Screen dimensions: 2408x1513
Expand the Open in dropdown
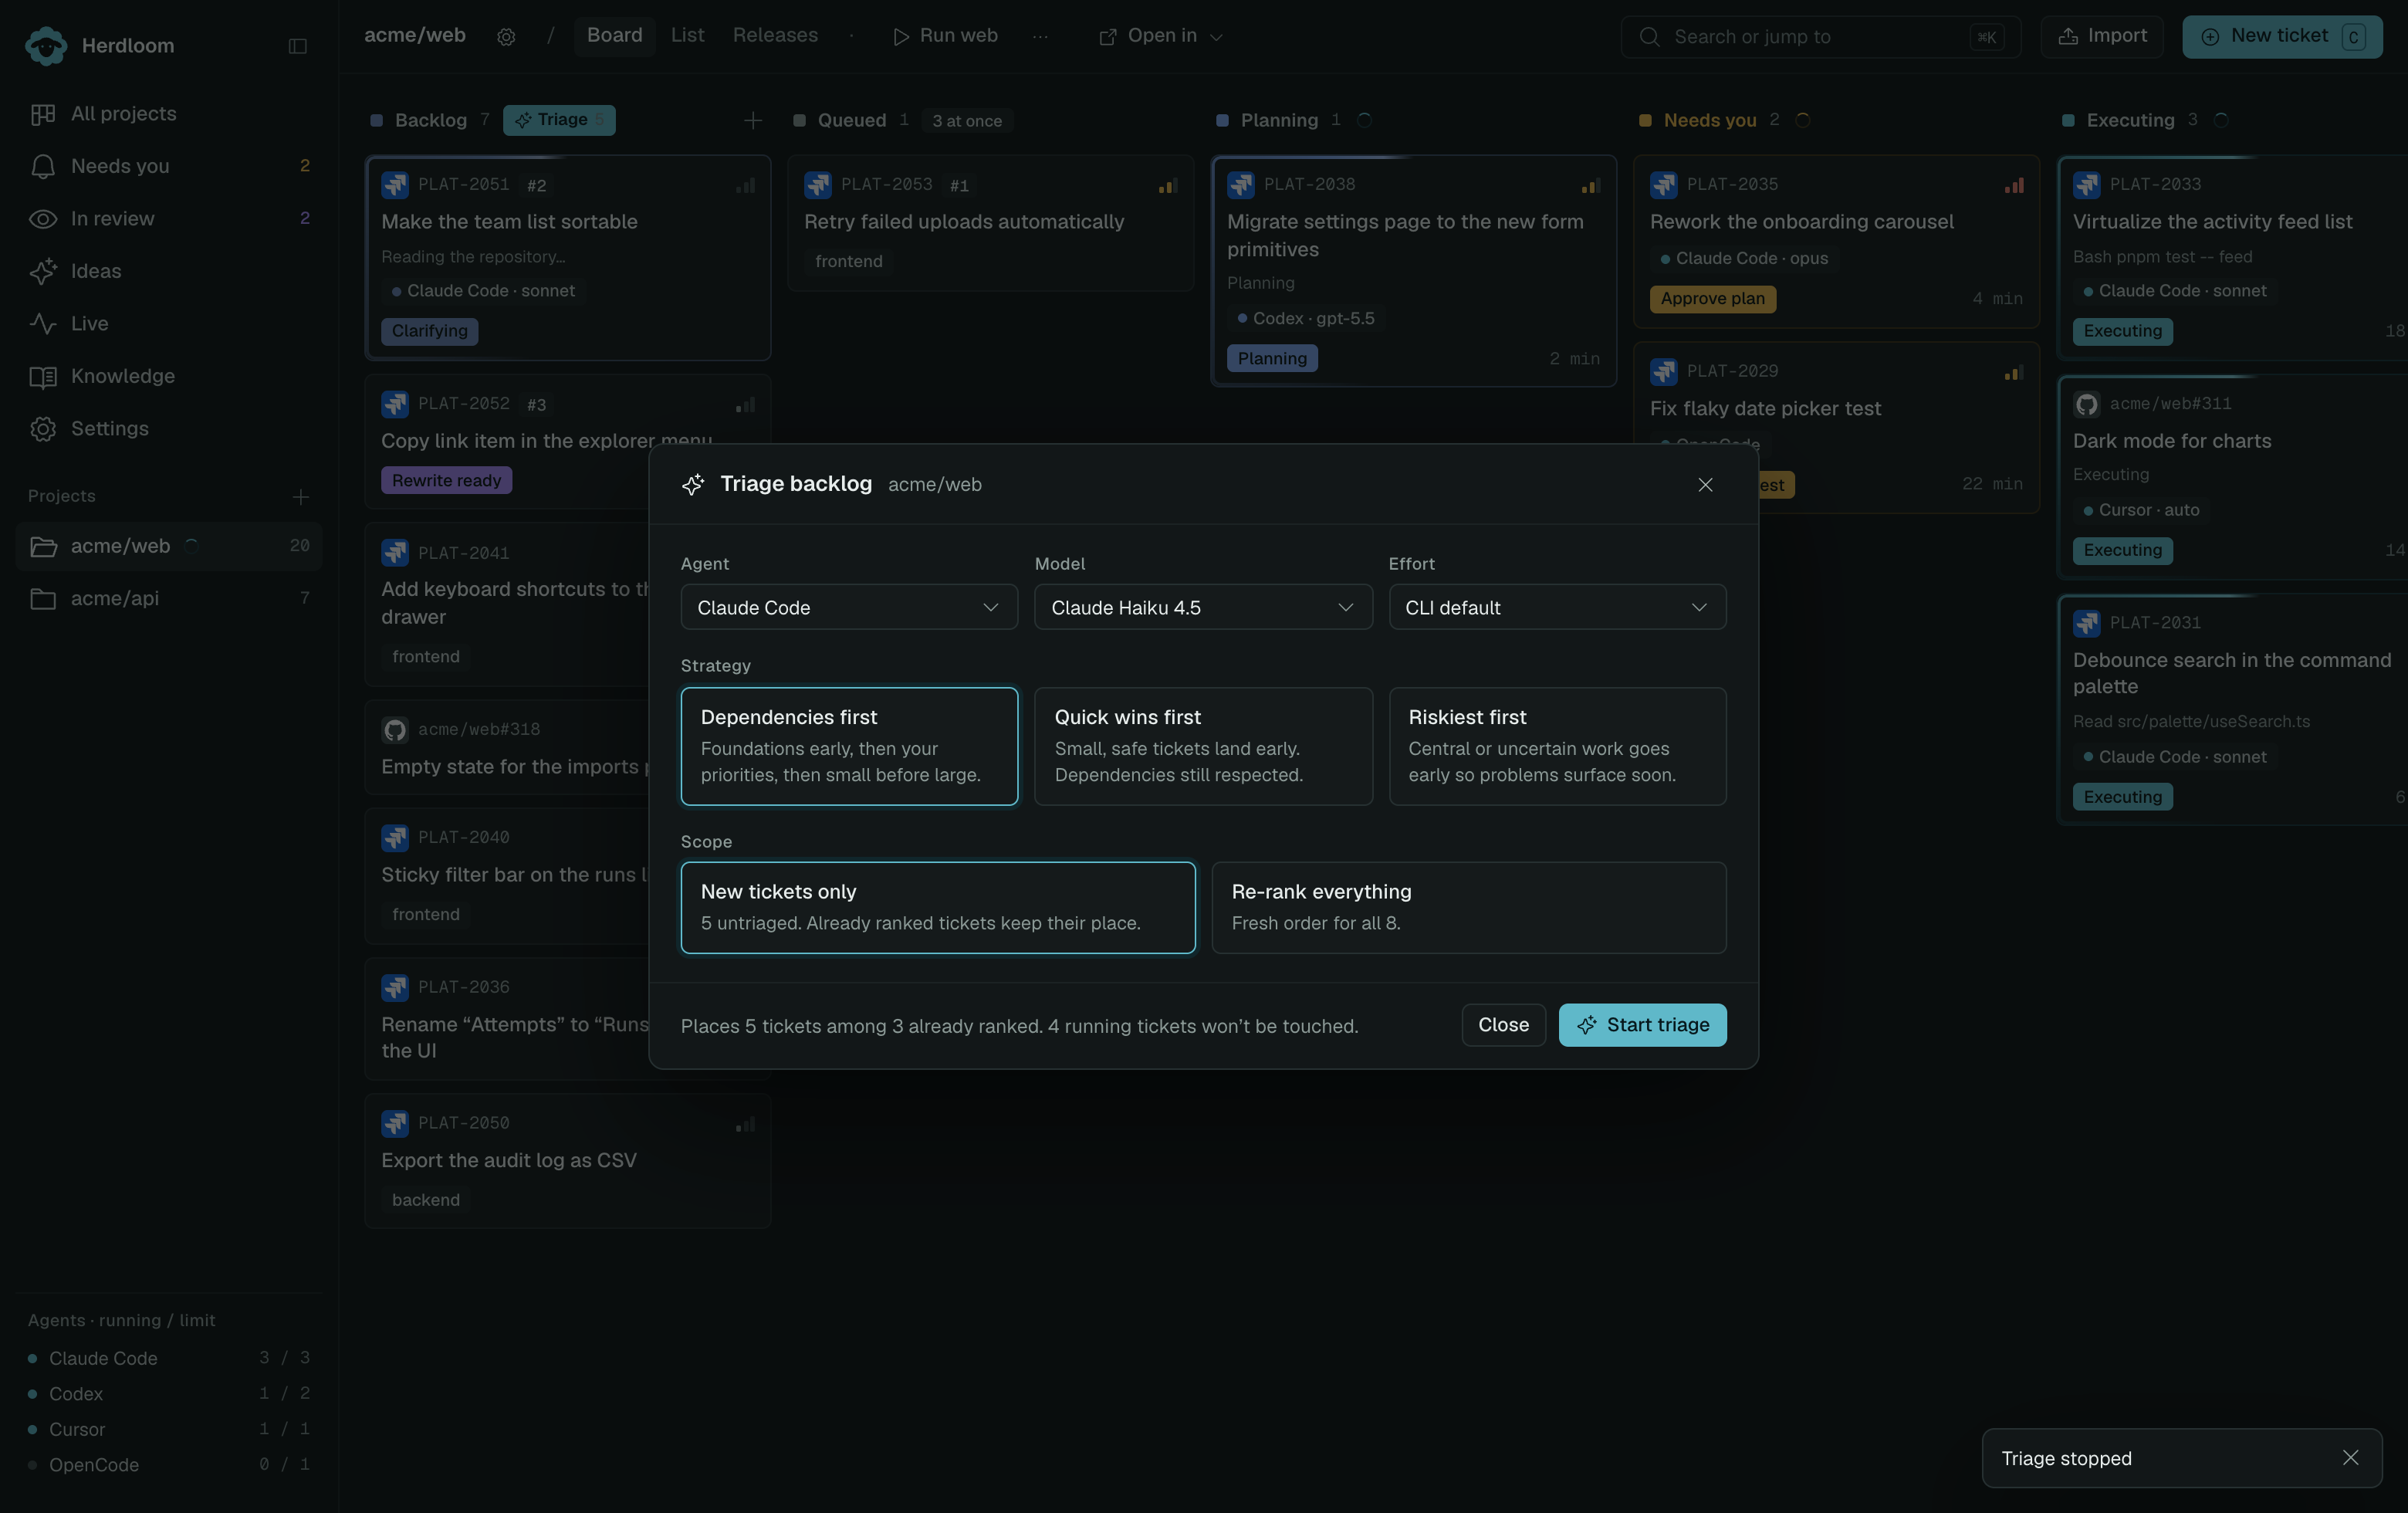[x=1162, y=36]
